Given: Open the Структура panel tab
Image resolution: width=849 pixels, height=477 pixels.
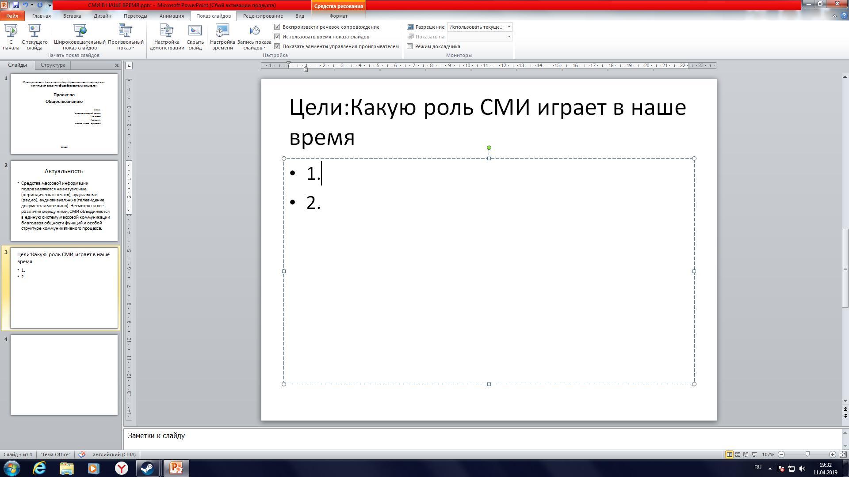Looking at the screenshot, I should [x=53, y=65].
